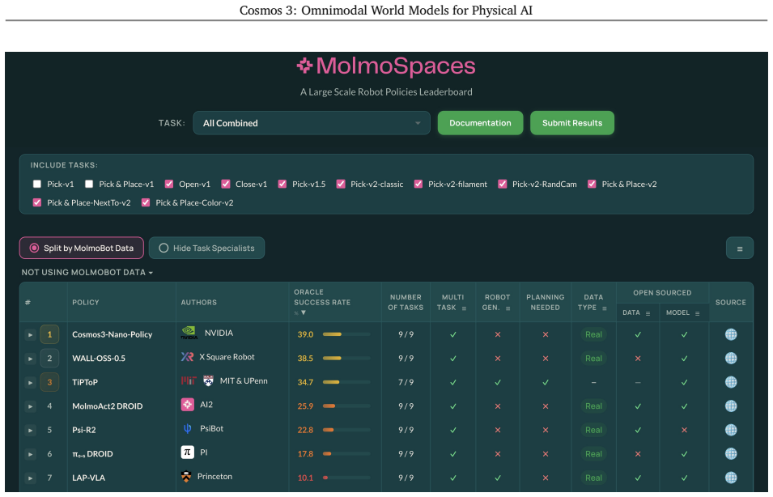Expand the Psi-R2 row details
The height and width of the screenshot is (497, 773).
[x=30, y=431]
